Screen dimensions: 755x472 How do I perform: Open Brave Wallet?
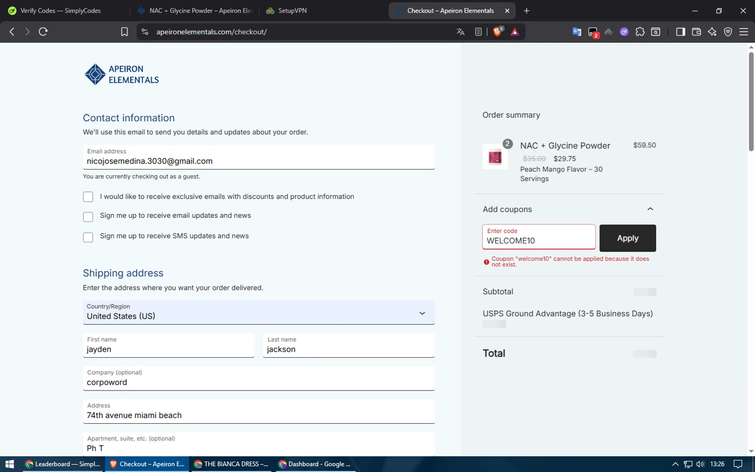point(697,32)
